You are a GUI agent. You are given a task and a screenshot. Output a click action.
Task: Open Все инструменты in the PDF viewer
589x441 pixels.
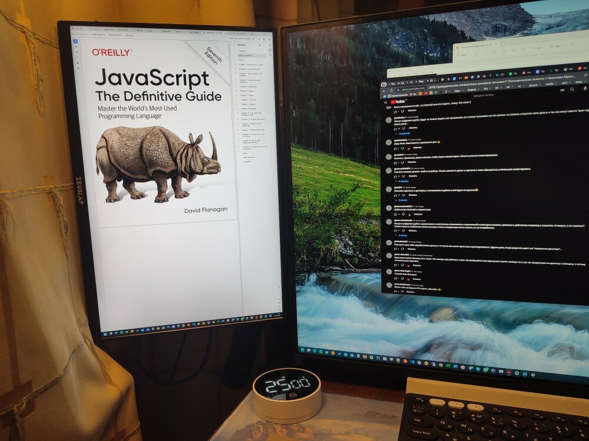click(x=80, y=34)
